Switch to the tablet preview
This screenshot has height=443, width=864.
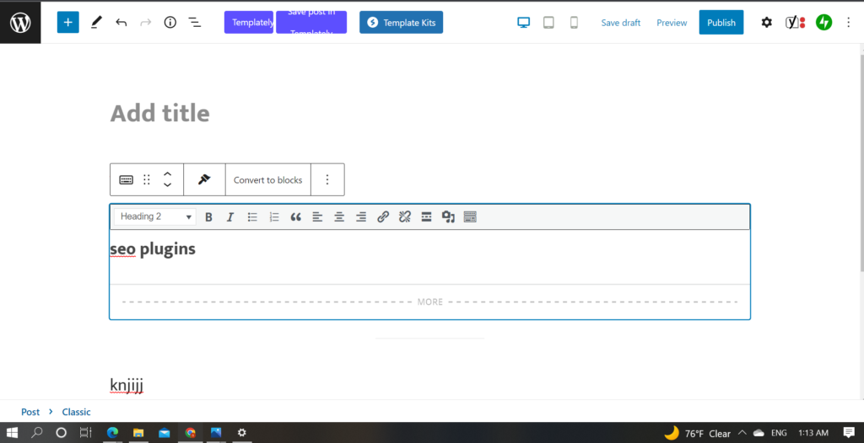548,23
